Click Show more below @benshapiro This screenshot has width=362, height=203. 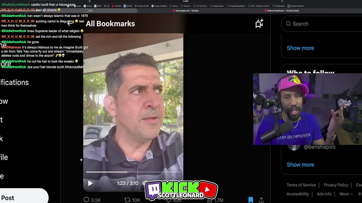[300, 165]
